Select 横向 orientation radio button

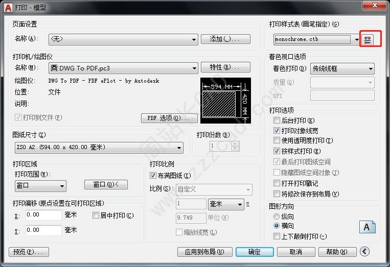coord(277,226)
